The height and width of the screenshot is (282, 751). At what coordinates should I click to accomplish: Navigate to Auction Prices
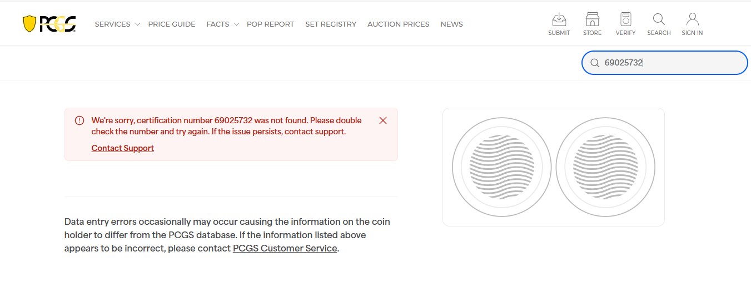pyautogui.click(x=398, y=24)
